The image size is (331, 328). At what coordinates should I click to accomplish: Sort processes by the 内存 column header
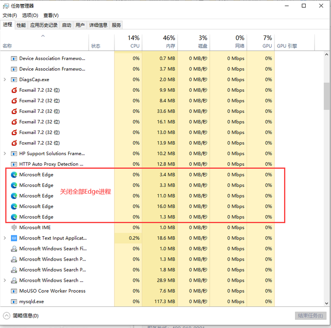[160, 42]
